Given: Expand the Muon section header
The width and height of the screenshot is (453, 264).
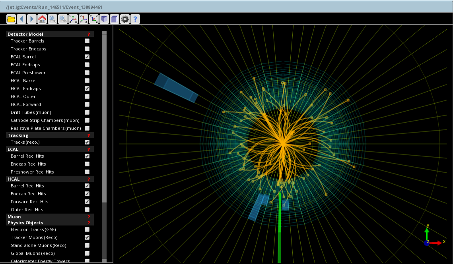Looking at the screenshot, I should pyautogui.click(x=50, y=217).
